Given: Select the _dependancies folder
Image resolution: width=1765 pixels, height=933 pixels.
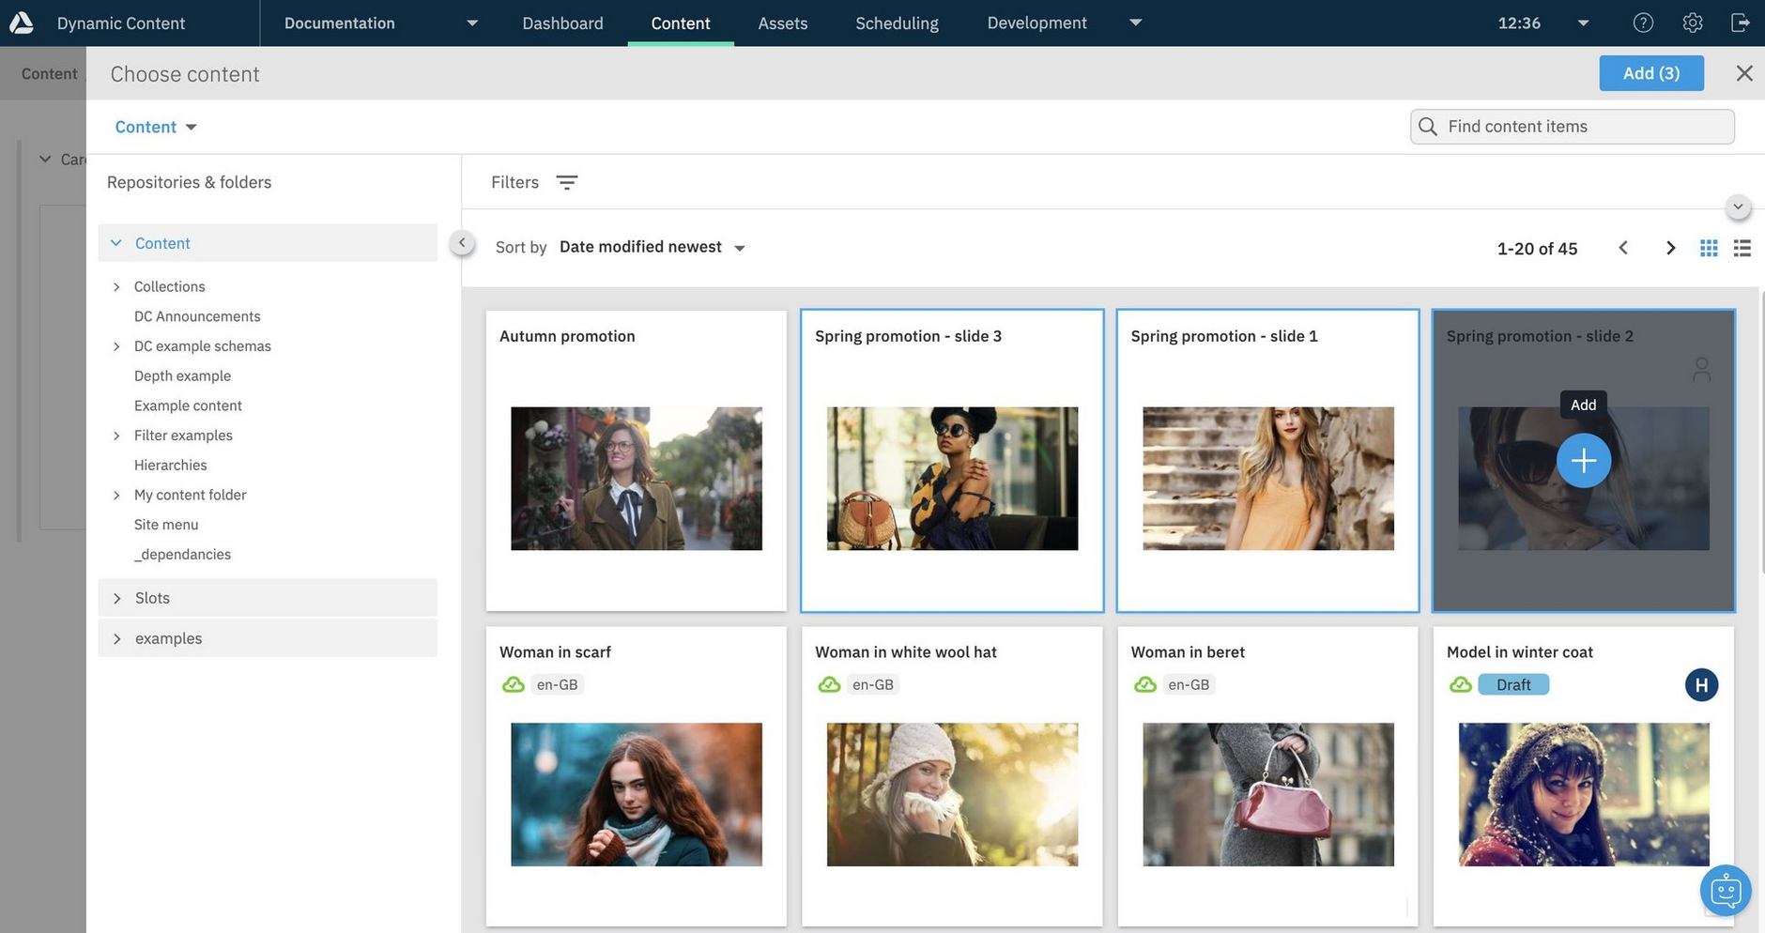Looking at the screenshot, I should [x=182, y=555].
